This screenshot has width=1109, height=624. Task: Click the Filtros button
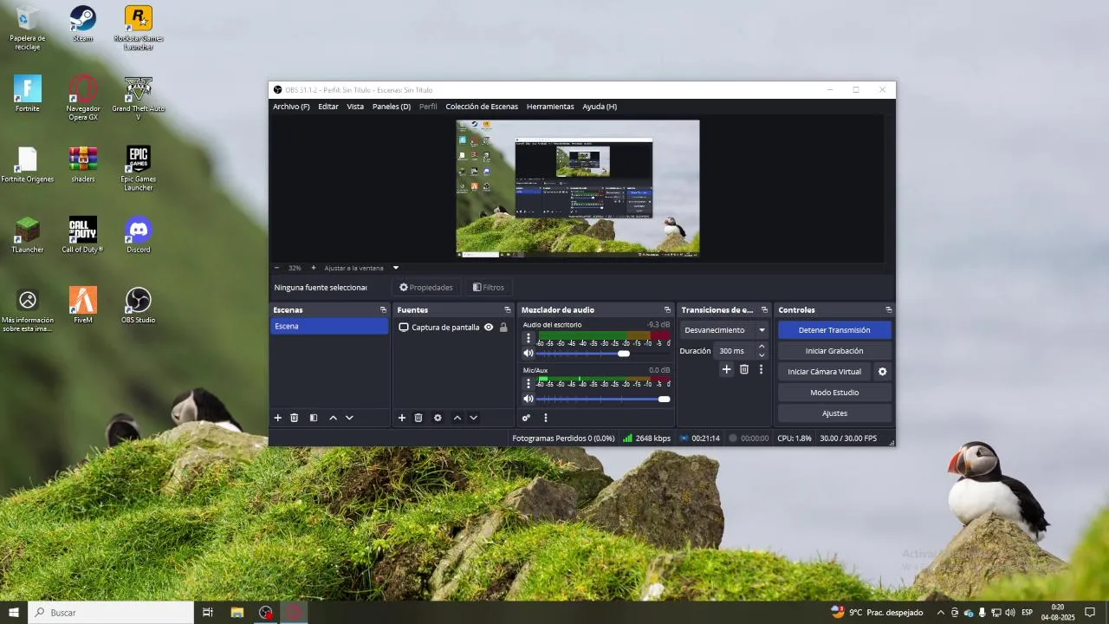tap(489, 287)
